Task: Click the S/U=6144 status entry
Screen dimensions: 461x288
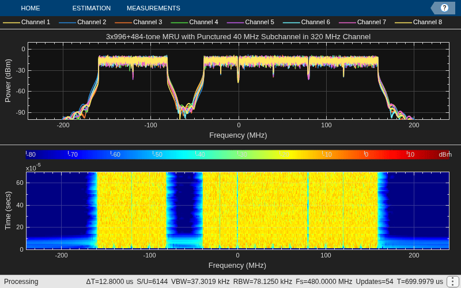Action: (152, 282)
